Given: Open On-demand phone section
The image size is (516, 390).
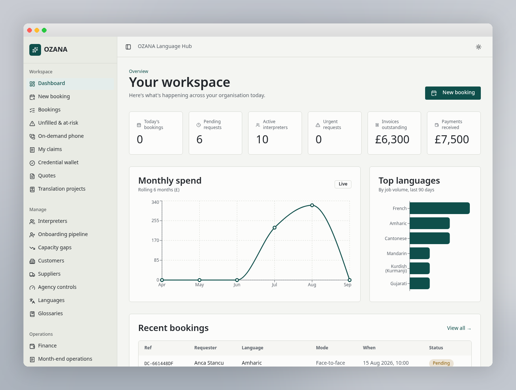Looking at the screenshot, I should coord(70,136).
